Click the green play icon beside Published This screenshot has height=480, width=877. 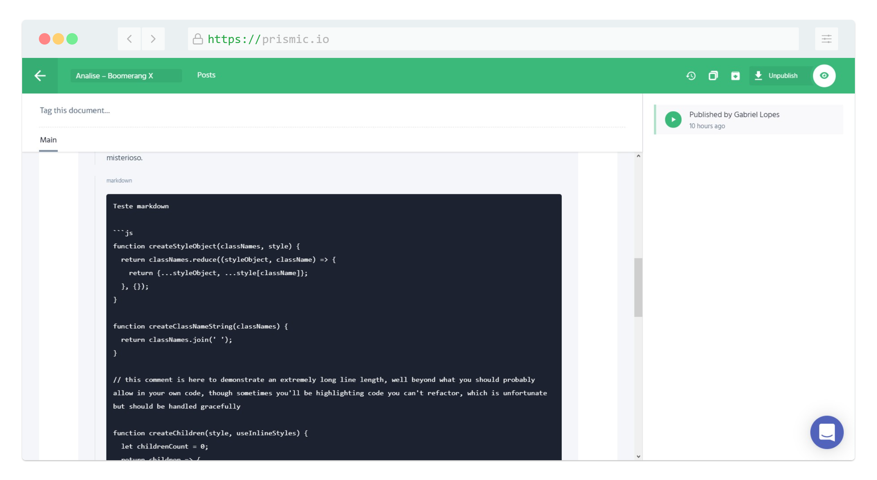coord(673,120)
